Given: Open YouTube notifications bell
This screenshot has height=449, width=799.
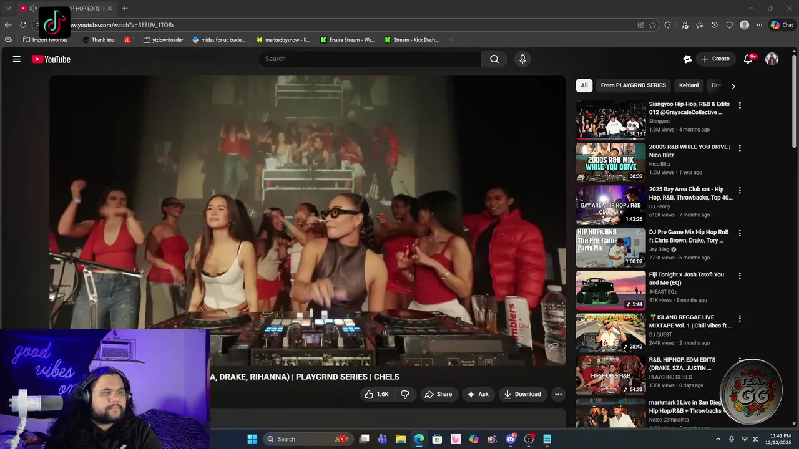Looking at the screenshot, I should coord(748,59).
